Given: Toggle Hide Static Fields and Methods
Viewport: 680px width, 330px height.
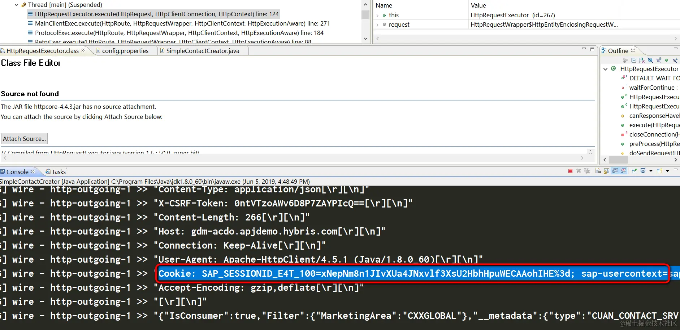Looking at the screenshot, I should click(659, 60).
